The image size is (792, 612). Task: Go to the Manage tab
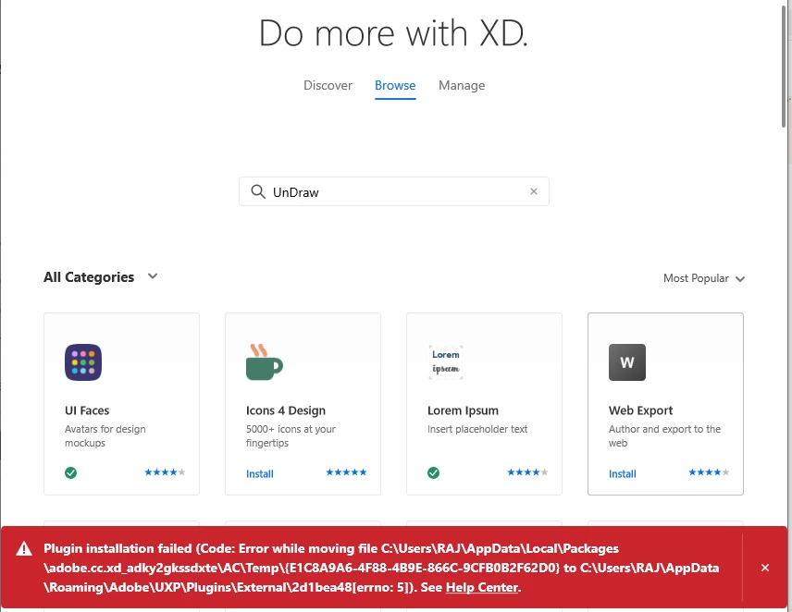tap(462, 85)
